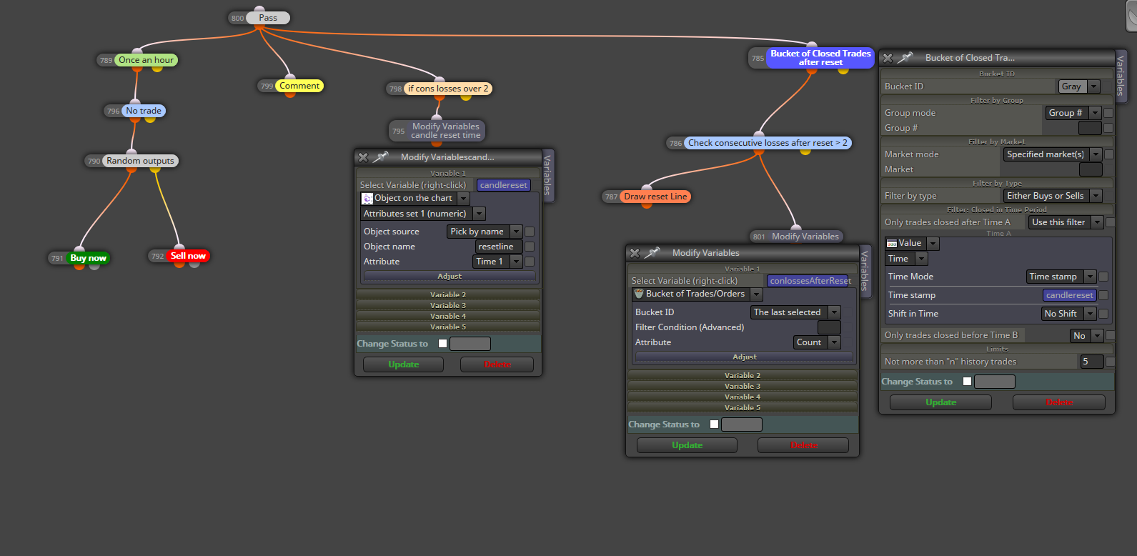The width and height of the screenshot is (1137, 556).
Task: Open Variables side tab of Bucket panel
Action: point(1121,76)
